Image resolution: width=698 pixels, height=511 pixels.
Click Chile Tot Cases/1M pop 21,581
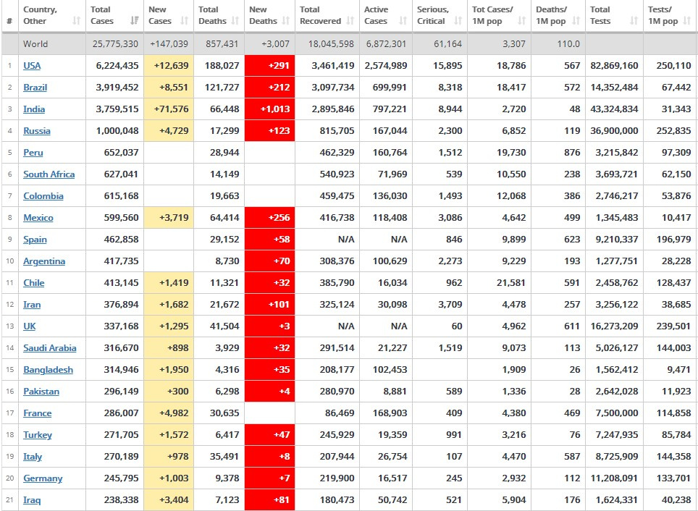point(511,283)
